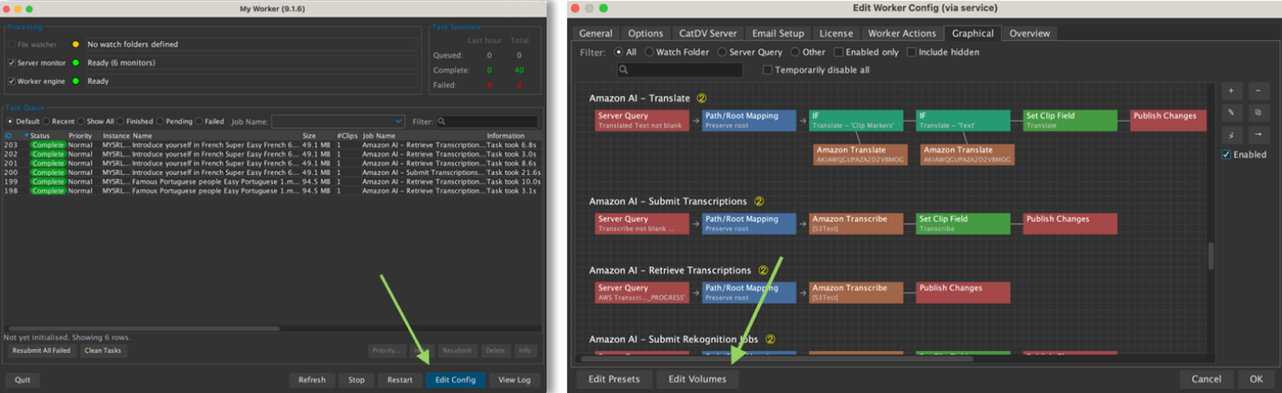
Task: Click the magnifier in Edit Worker Config search
Action: coord(624,70)
